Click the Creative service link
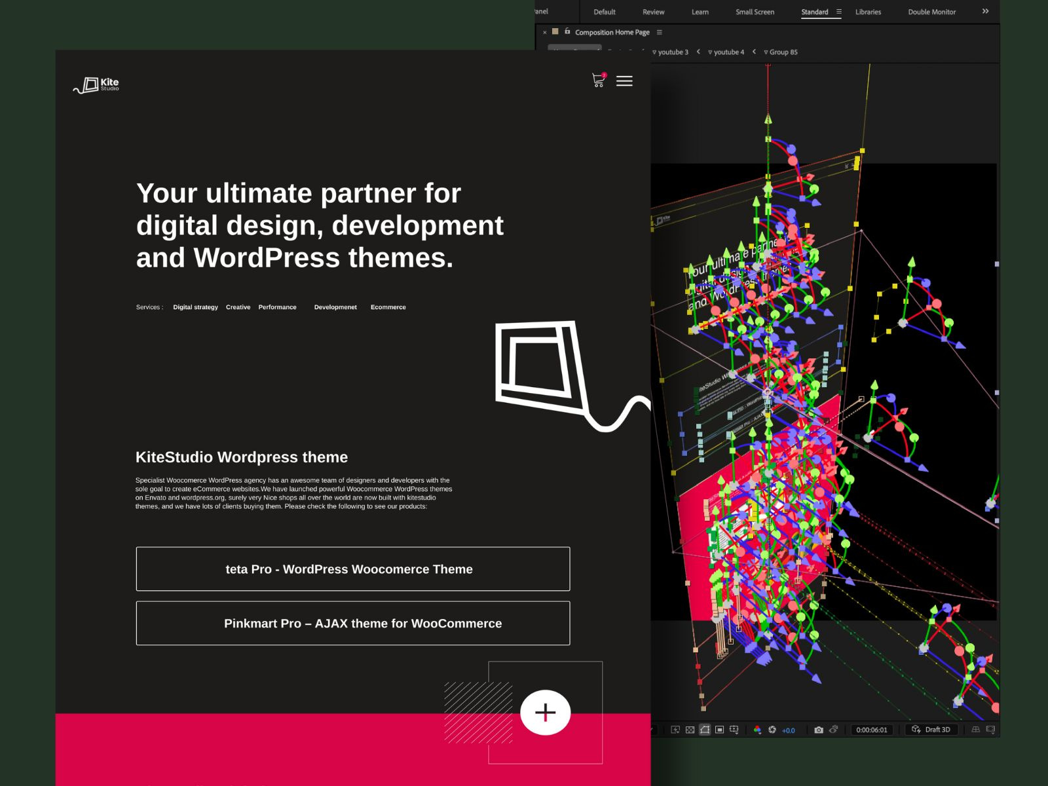Viewport: 1048px width, 786px height. pyautogui.click(x=238, y=307)
